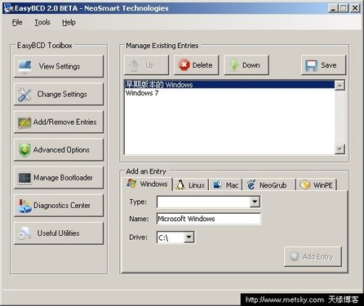The image size is (364, 306).
Task: Click the Manage Bootloader button label
Action: click(x=63, y=178)
